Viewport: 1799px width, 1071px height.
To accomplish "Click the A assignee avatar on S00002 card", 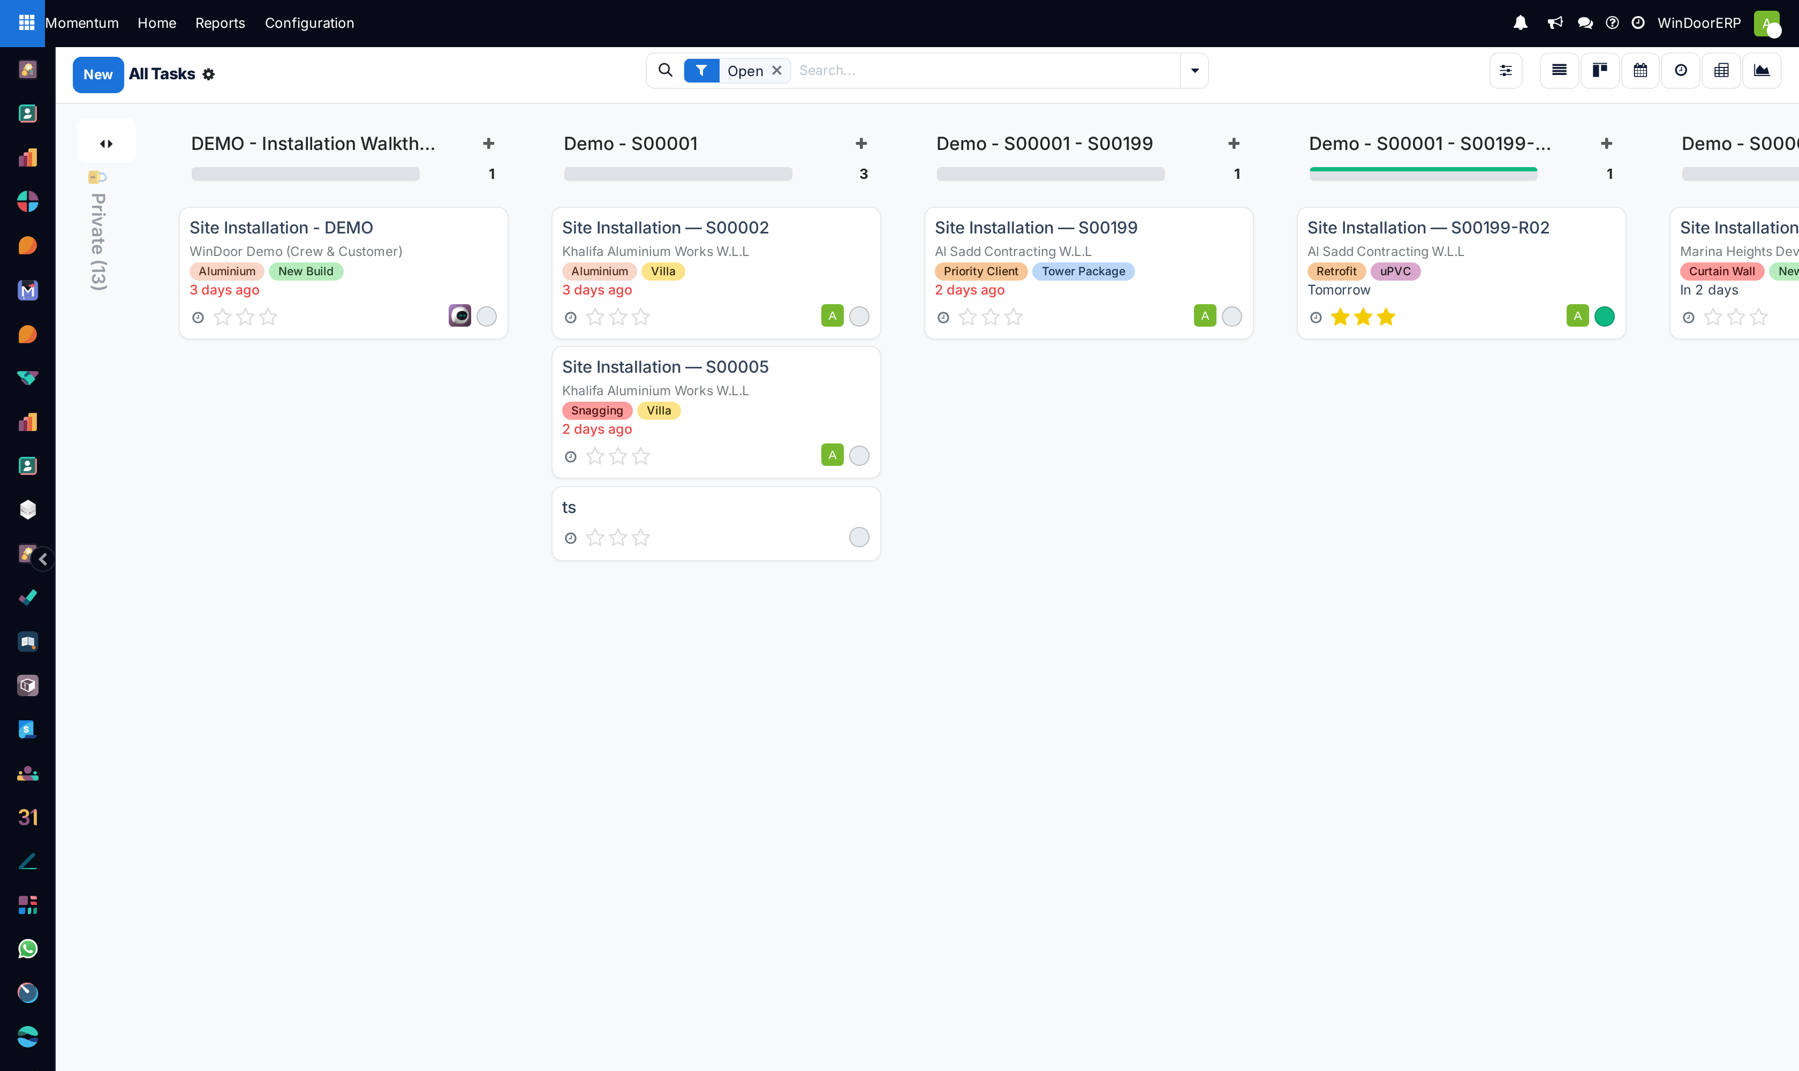I will tap(832, 315).
